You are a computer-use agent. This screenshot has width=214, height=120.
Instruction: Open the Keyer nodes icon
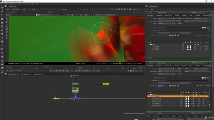2,30
